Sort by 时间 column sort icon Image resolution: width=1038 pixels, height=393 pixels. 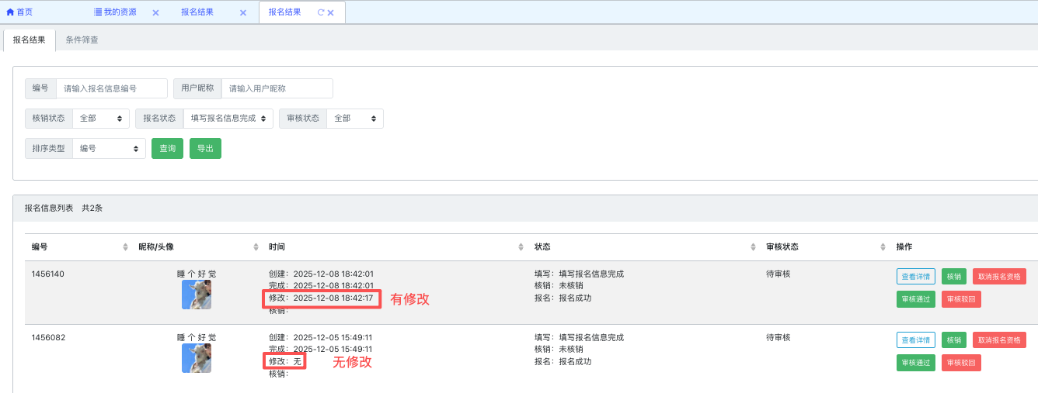click(521, 247)
